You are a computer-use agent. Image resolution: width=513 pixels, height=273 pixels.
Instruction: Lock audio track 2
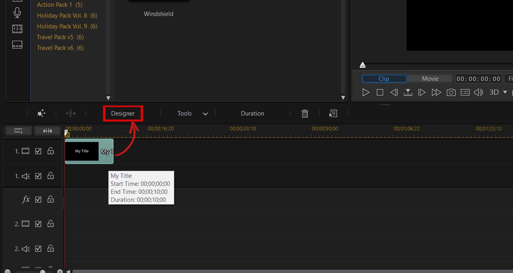[50, 248]
